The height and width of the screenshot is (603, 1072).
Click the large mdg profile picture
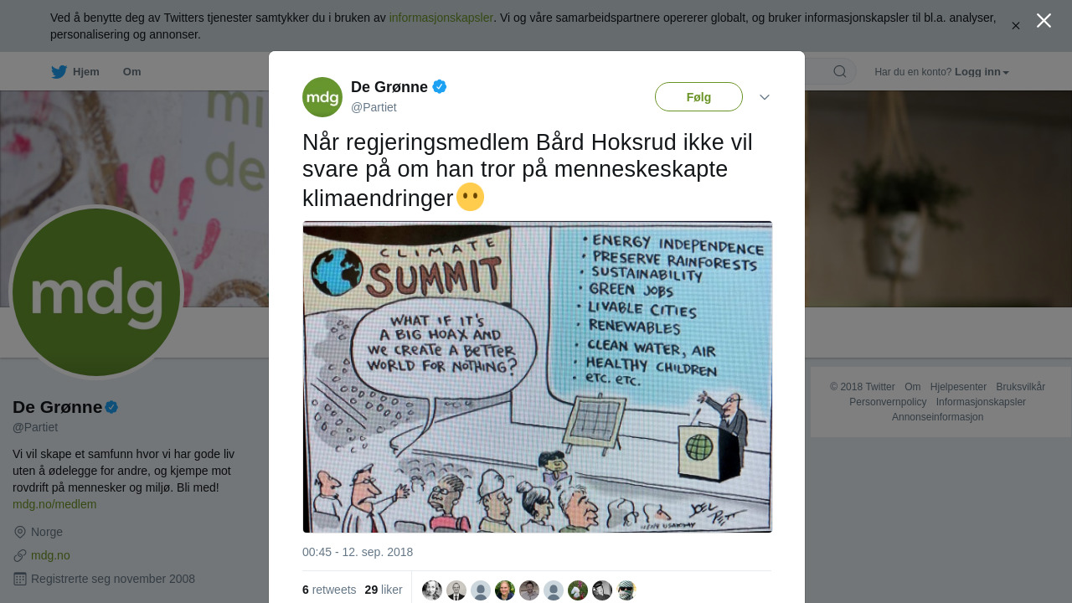96,292
